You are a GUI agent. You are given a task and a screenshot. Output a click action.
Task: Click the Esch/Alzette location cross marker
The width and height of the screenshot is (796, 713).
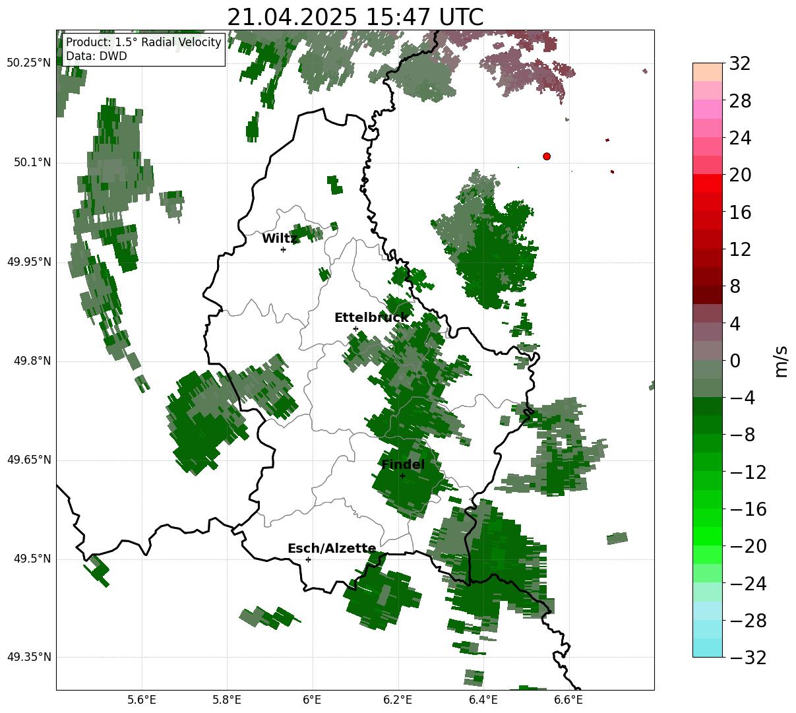[x=308, y=559]
